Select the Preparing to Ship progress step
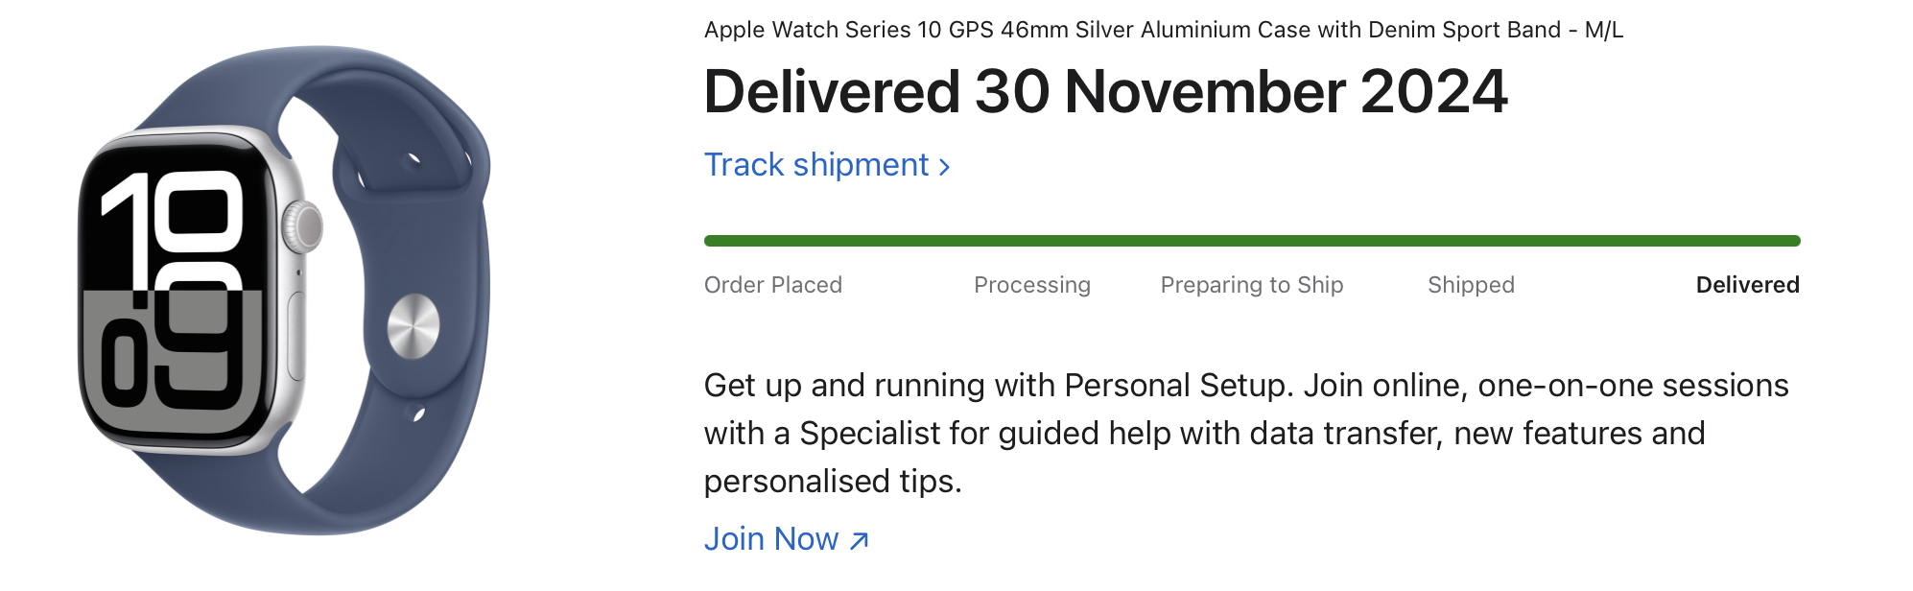Viewport: 1913px width, 591px height. (x=1251, y=285)
